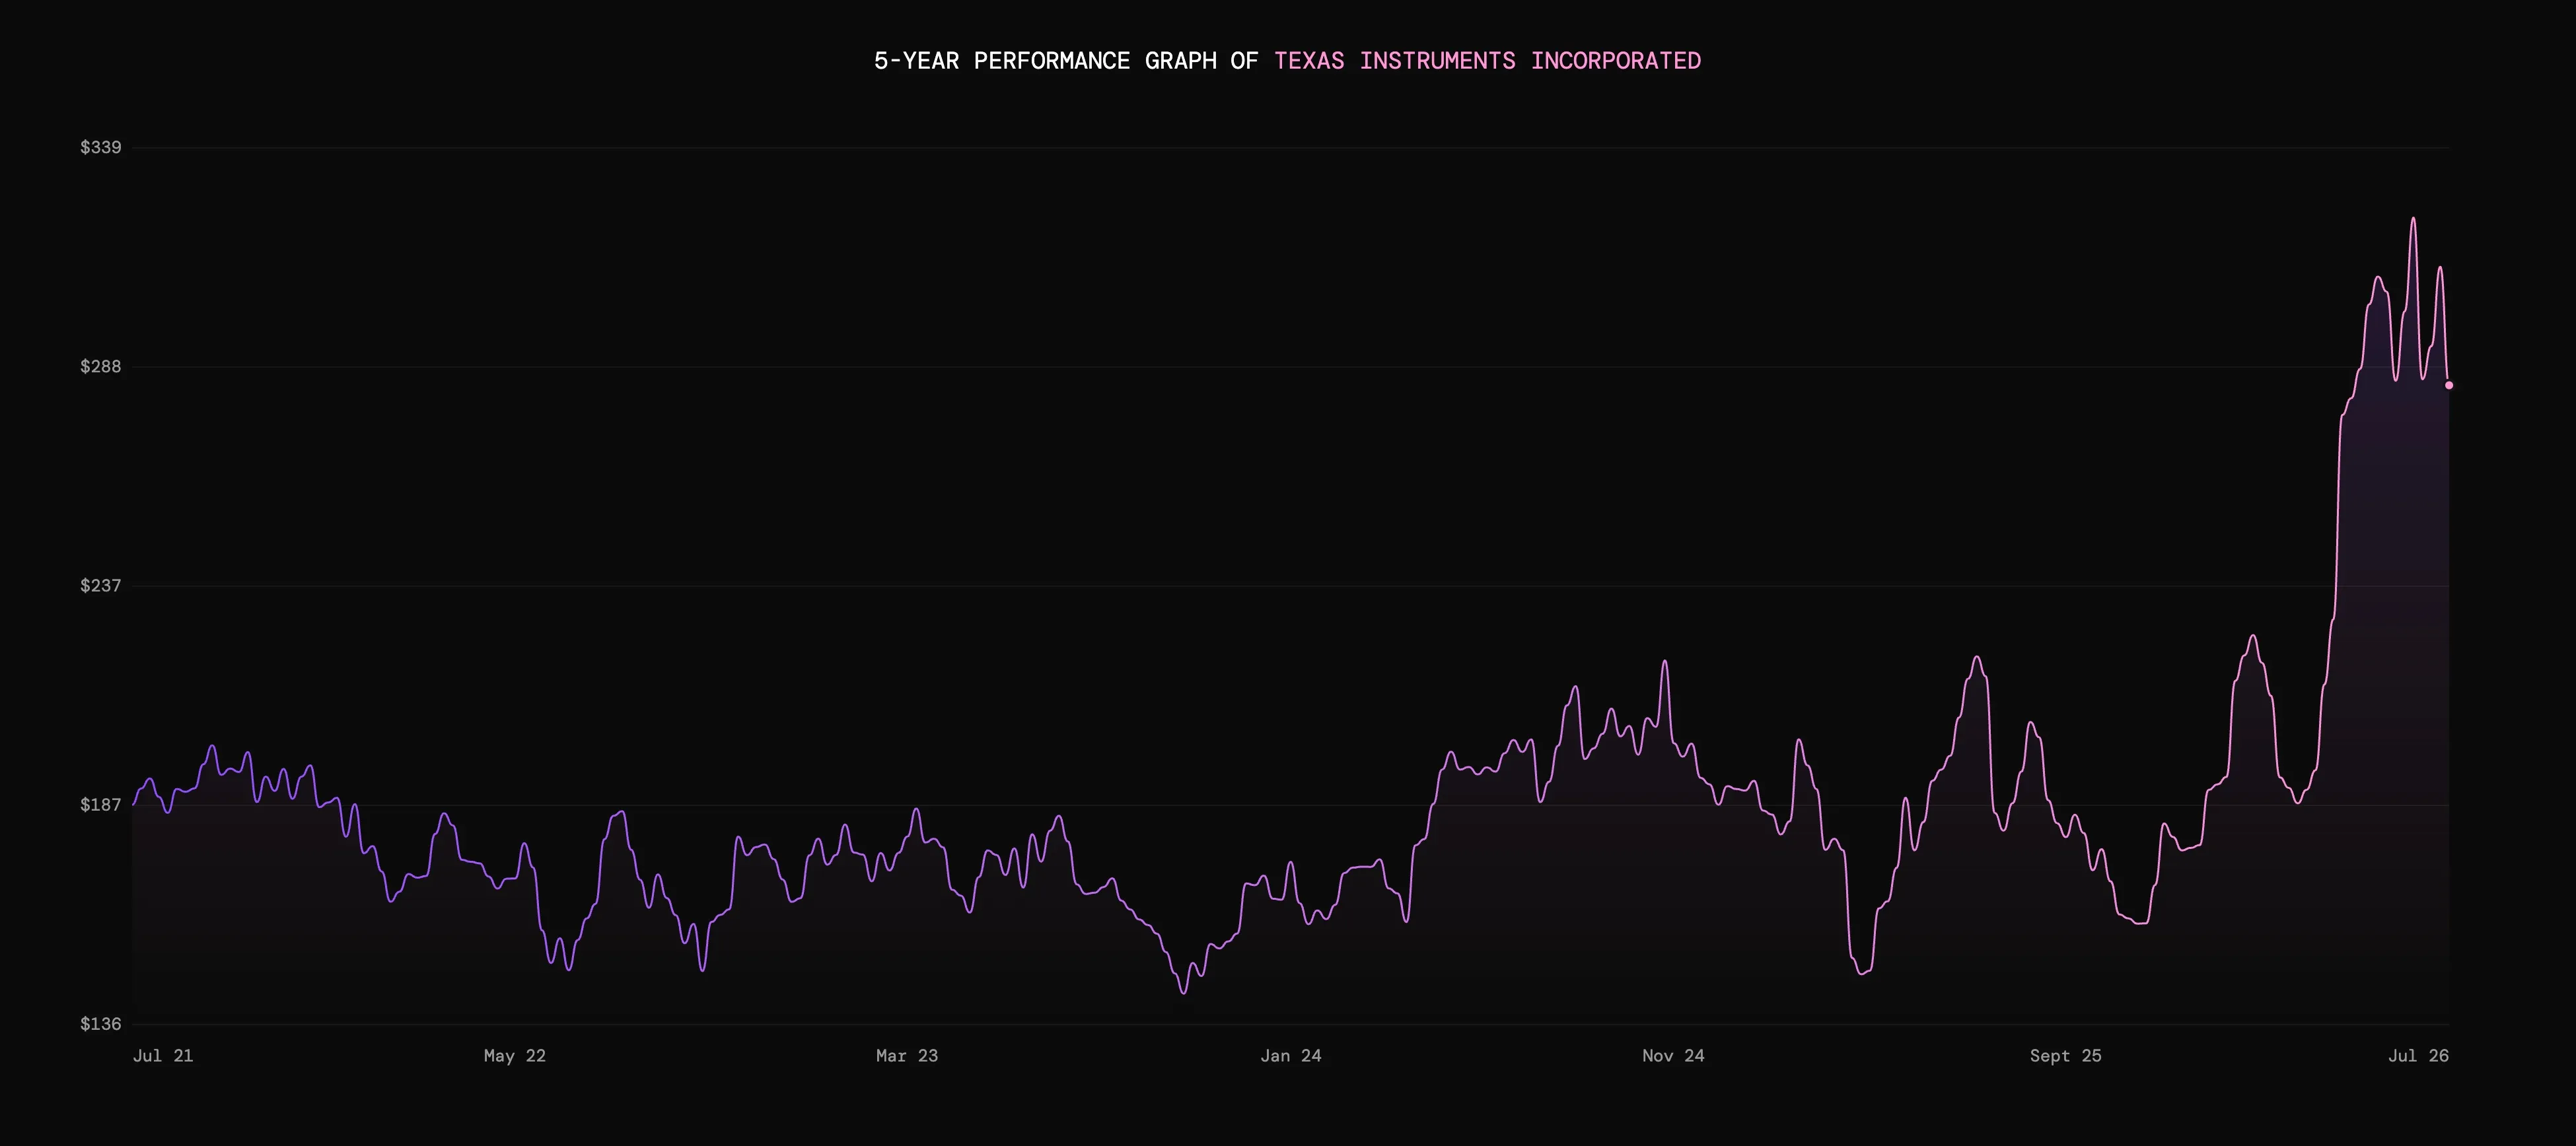This screenshot has height=1146, width=2576.
Task: Click the $237 y-axis label
Action: (x=101, y=586)
